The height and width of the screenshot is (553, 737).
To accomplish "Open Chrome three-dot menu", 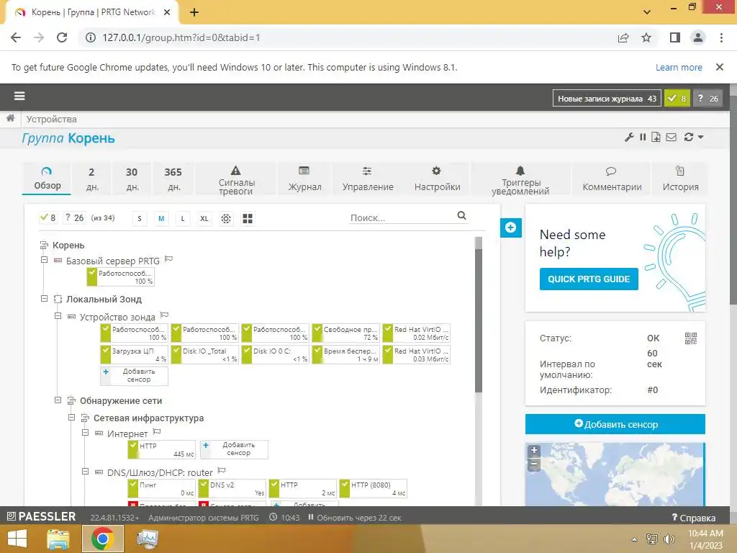I will tap(721, 37).
